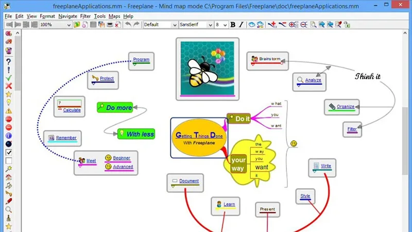Image resolution: width=412 pixels, height=232 pixels.
Task: Click the remove node red minus icon
Action: (282, 25)
